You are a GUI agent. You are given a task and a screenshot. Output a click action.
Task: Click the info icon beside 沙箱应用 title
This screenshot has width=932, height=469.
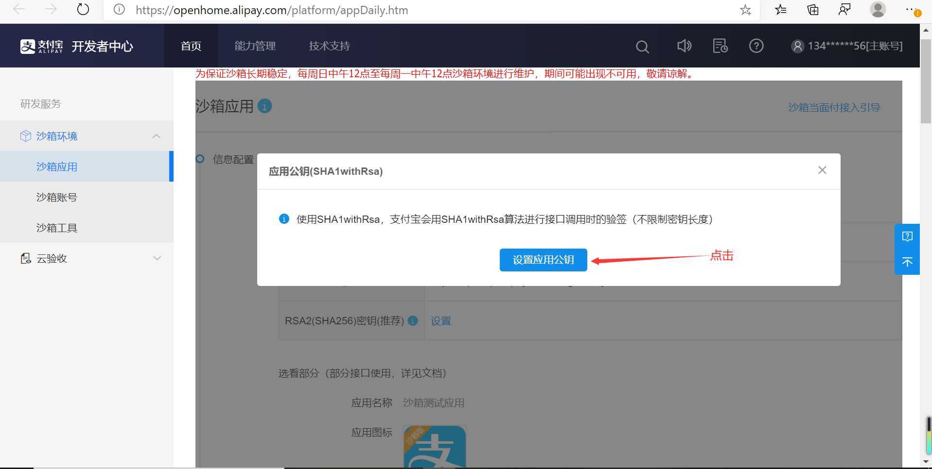coord(264,106)
